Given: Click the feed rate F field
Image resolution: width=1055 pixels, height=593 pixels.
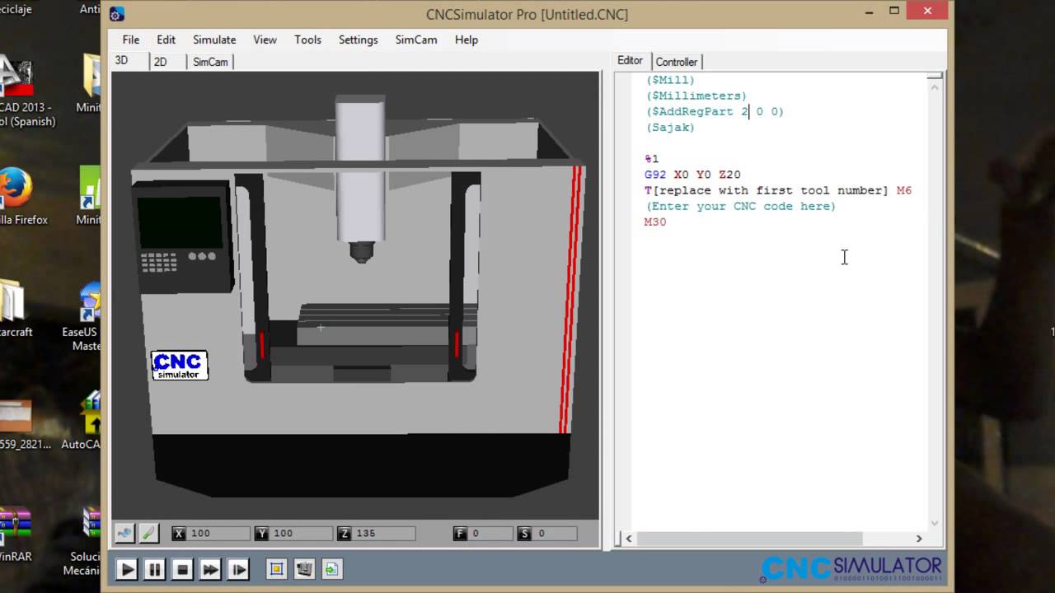Looking at the screenshot, I should click(x=492, y=534).
